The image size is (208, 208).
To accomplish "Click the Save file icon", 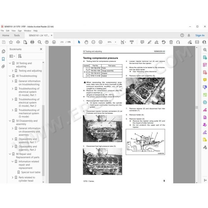I will 4,42.
